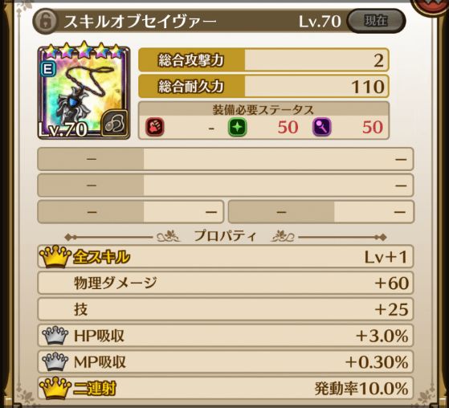Image resolution: width=449 pixels, height=408 pixels.
Task: Click the green sparkle skill stat icon
Action: (238, 127)
